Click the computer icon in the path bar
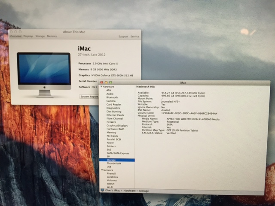Screen dimensions: 275x206 [102, 191]
